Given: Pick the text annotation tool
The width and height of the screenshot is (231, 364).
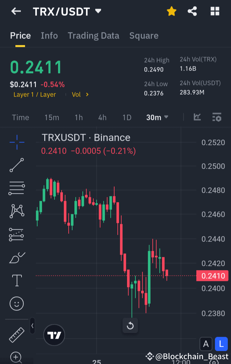Looking at the screenshot, I should (17, 280).
